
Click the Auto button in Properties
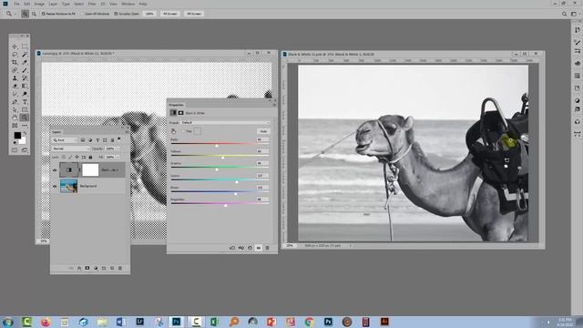click(263, 131)
